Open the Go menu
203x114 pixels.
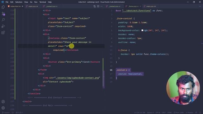[31, 2]
